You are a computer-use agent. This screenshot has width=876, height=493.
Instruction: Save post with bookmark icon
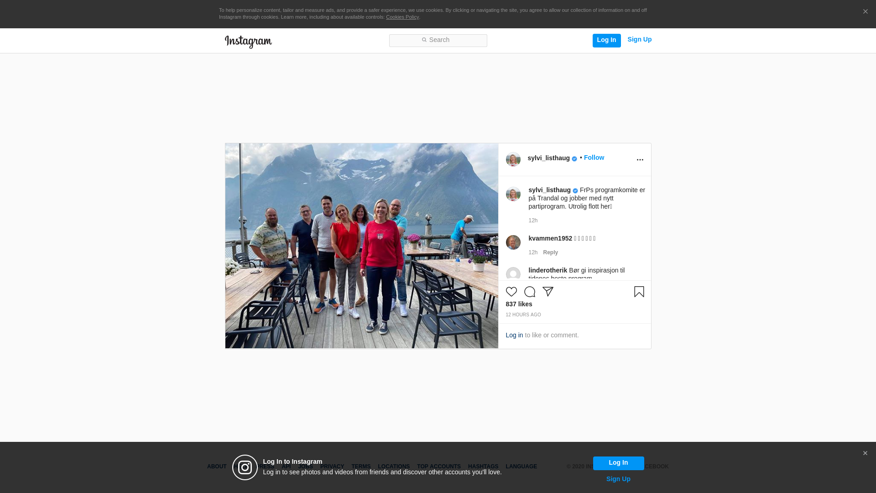click(639, 292)
